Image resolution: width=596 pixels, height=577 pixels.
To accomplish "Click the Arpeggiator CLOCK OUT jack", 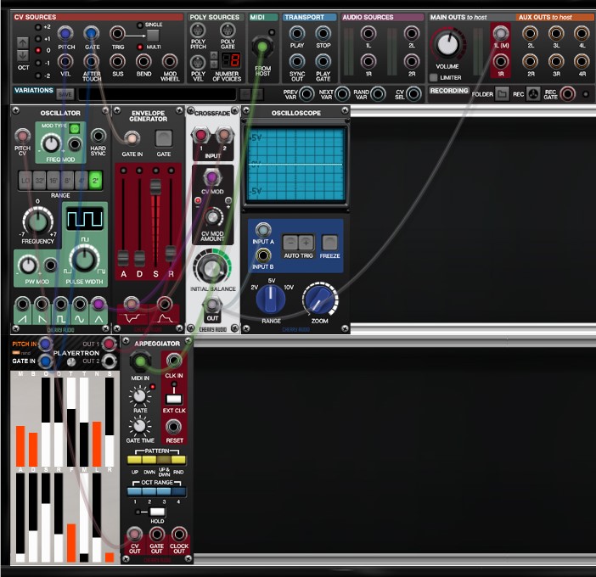I will [x=179, y=534].
